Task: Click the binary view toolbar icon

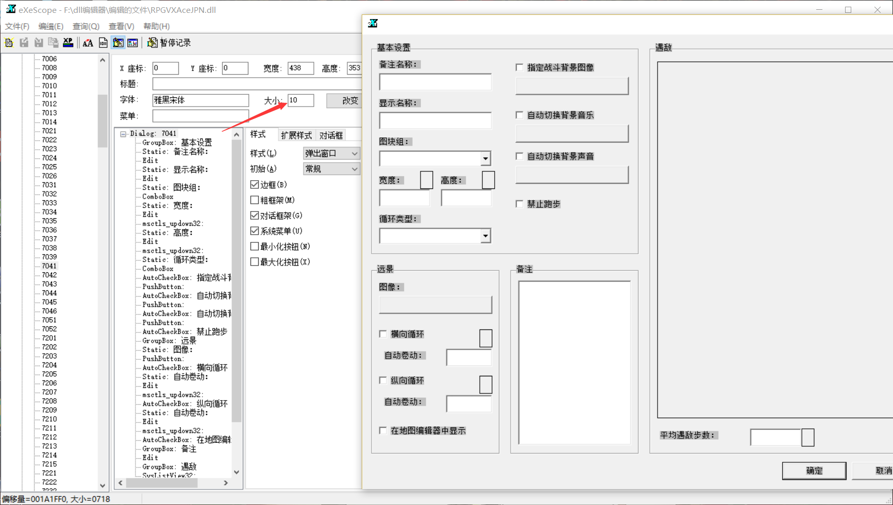Action: [103, 43]
